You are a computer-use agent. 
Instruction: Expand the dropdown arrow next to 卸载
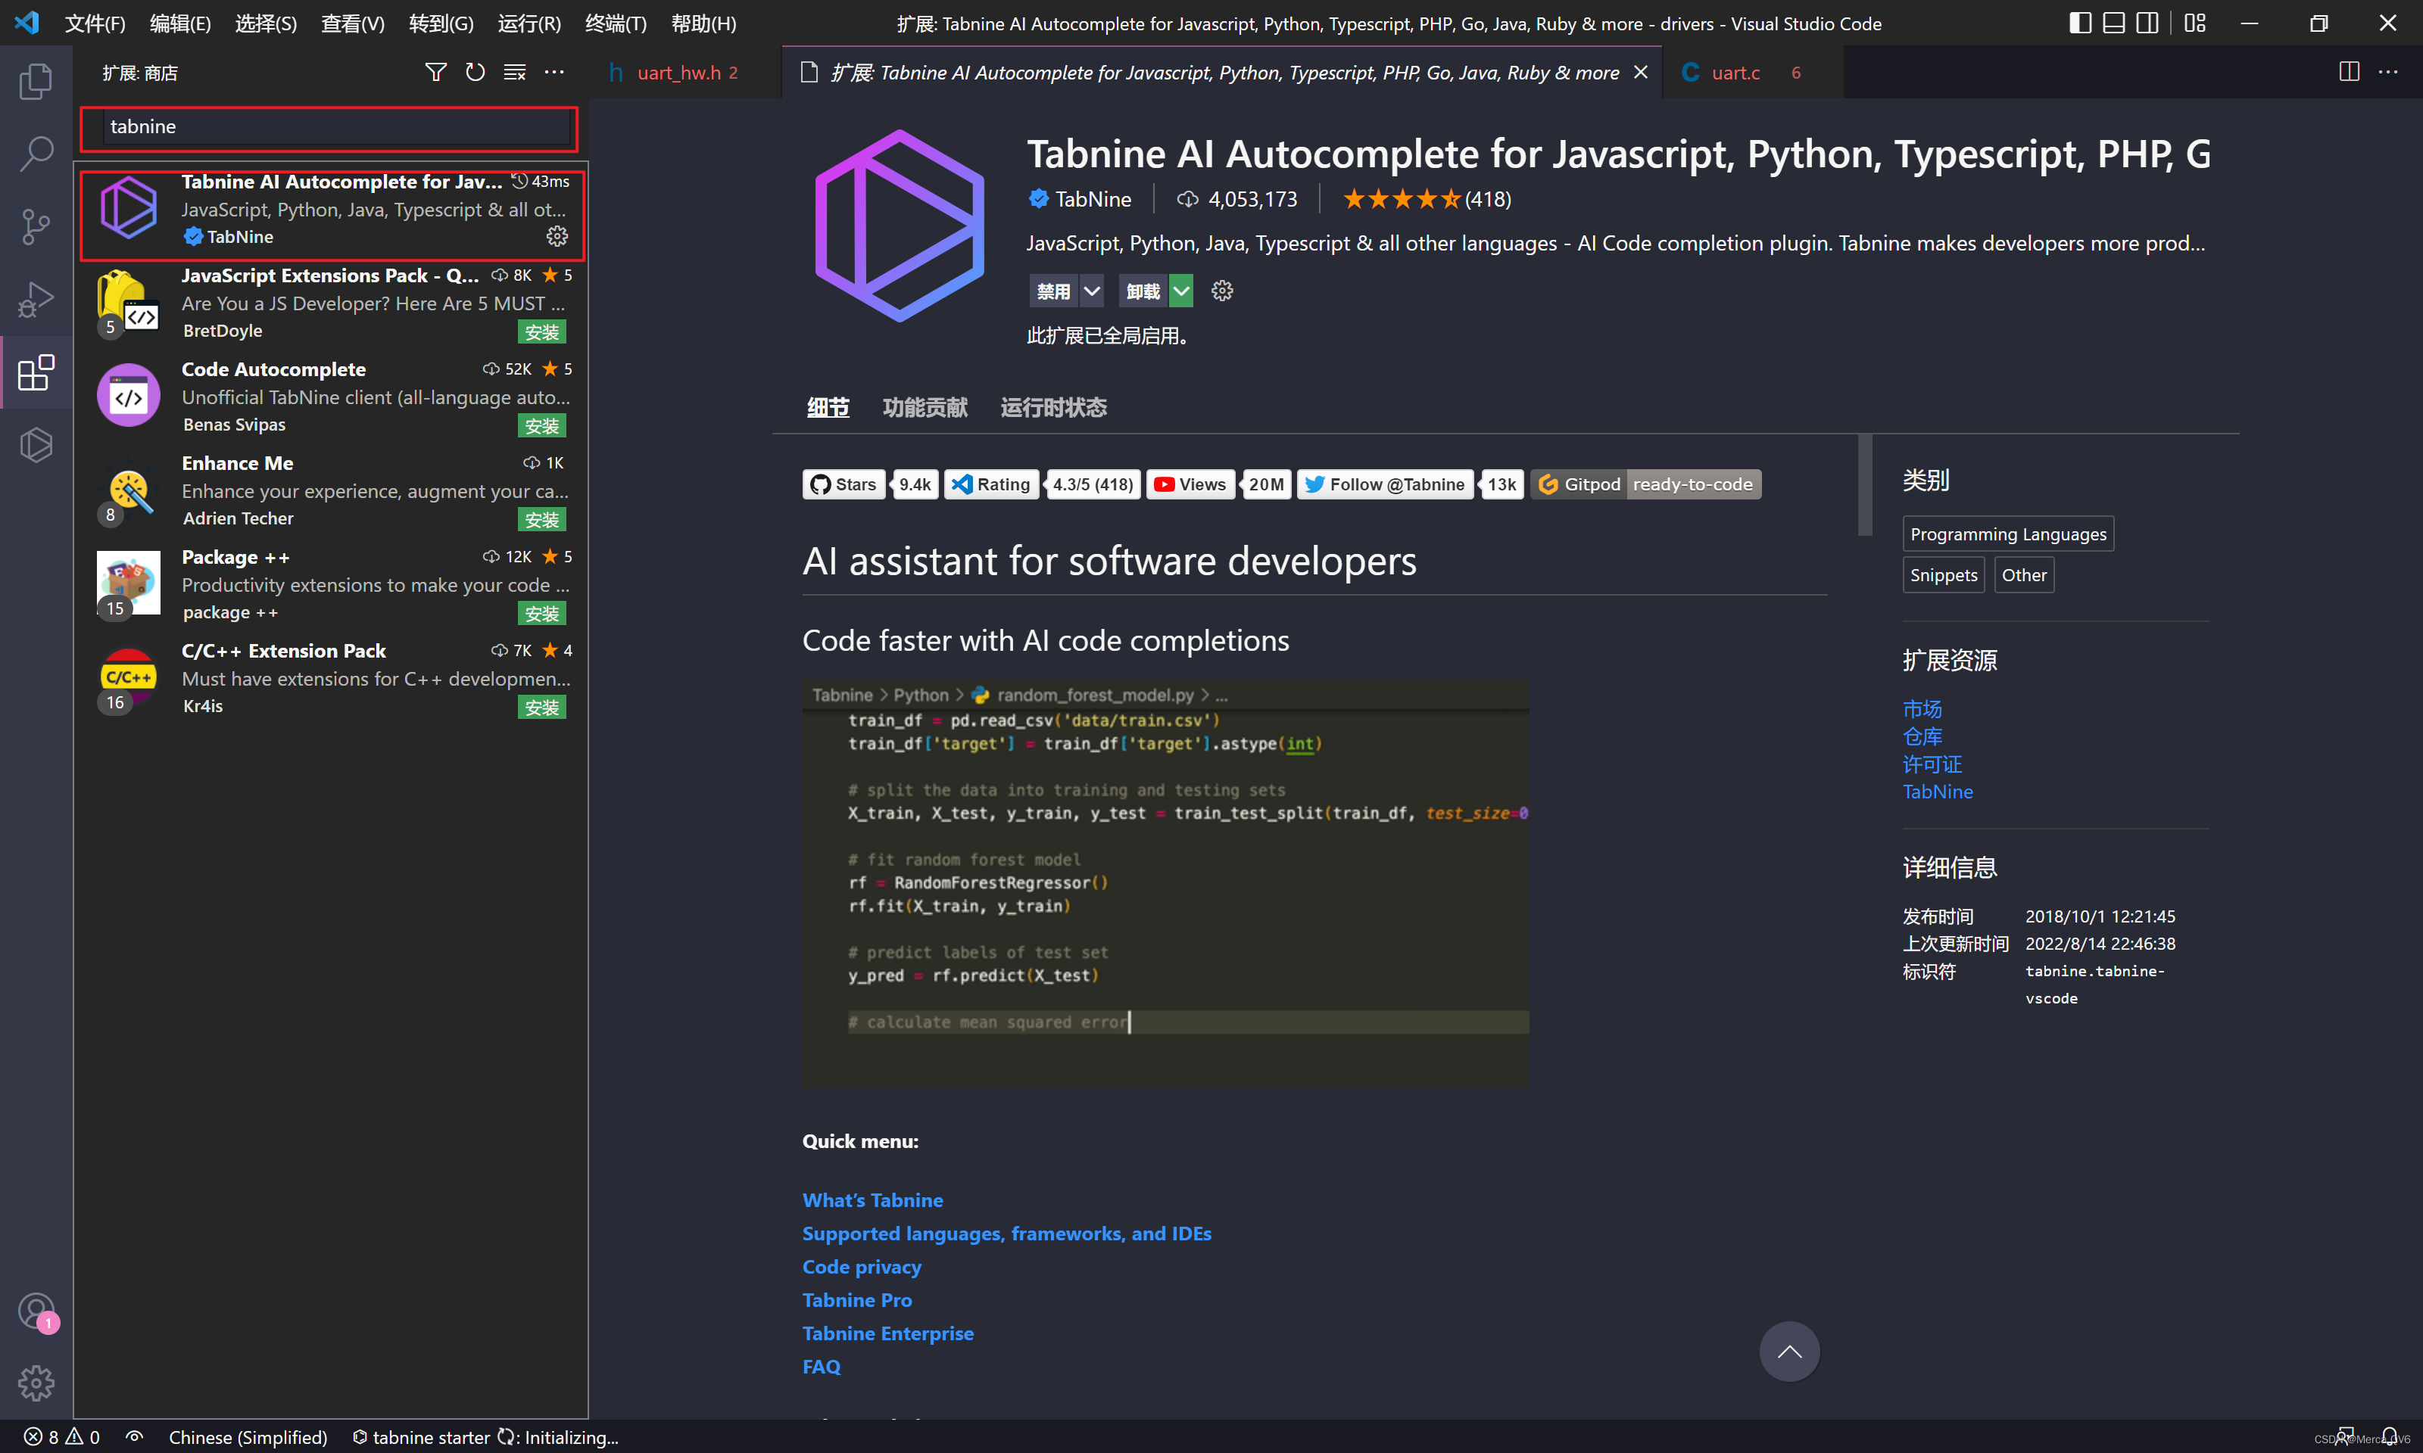(1181, 291)
